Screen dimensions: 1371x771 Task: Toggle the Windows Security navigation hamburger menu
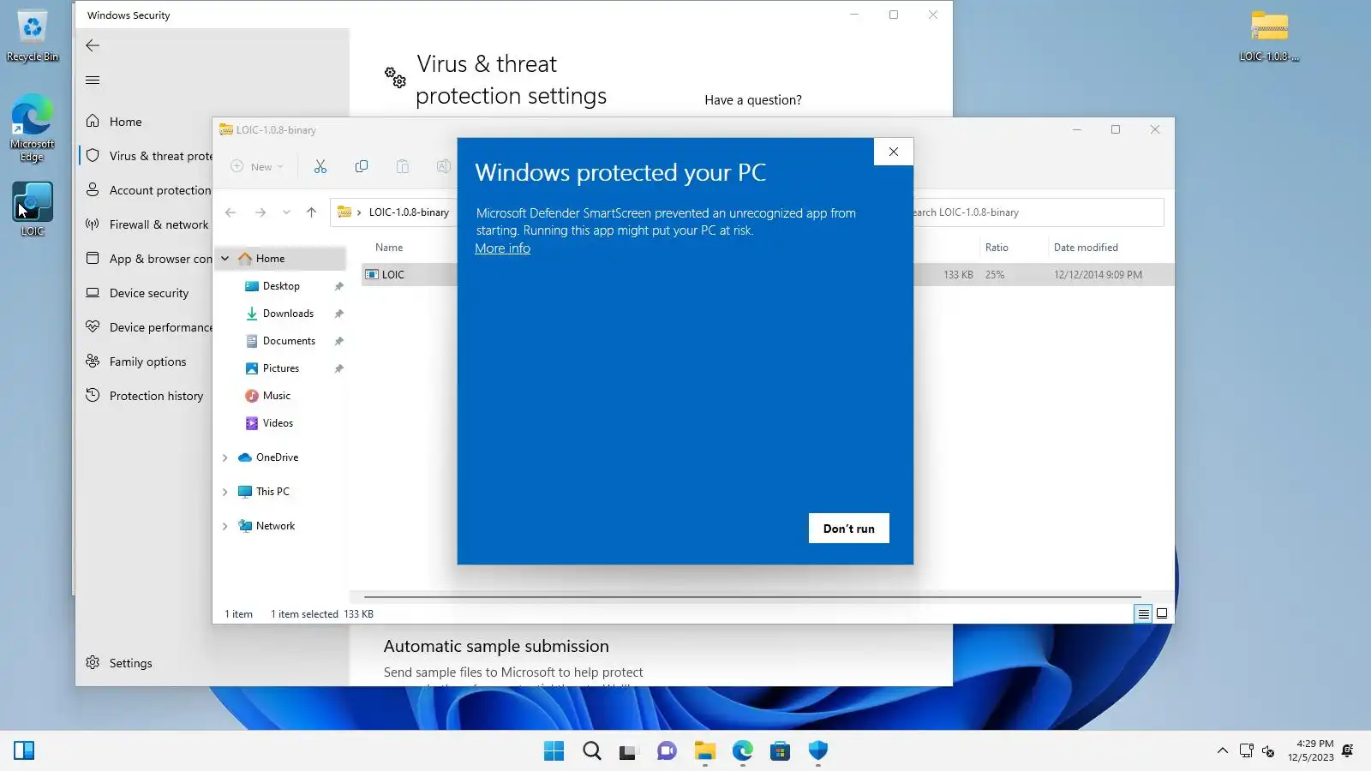pos(93,80)
